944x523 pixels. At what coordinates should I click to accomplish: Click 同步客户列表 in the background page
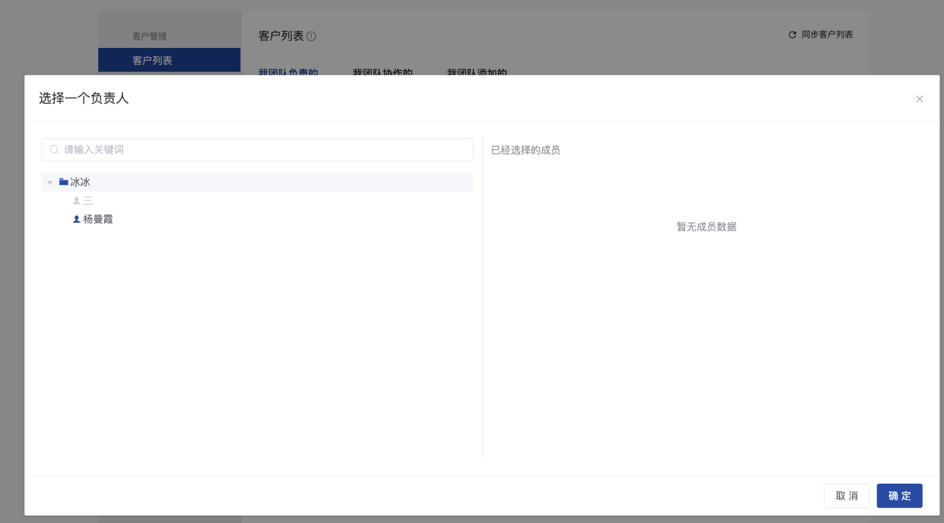pyautogui.click(x=827, y=35)
